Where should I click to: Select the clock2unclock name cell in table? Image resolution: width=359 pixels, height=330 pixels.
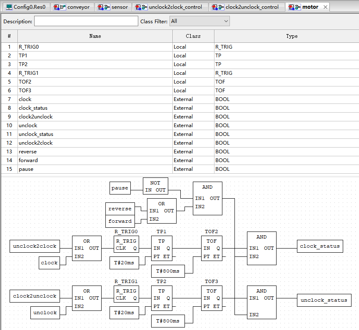click(x=95, y=116)
